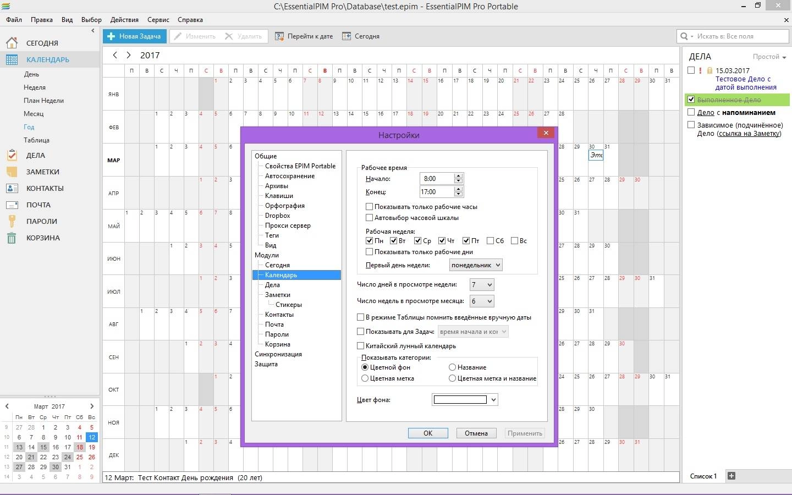Switch to the Список 1 tab
Image resolution: width=792 pixels, height=495 pixels.
[703, 476]
